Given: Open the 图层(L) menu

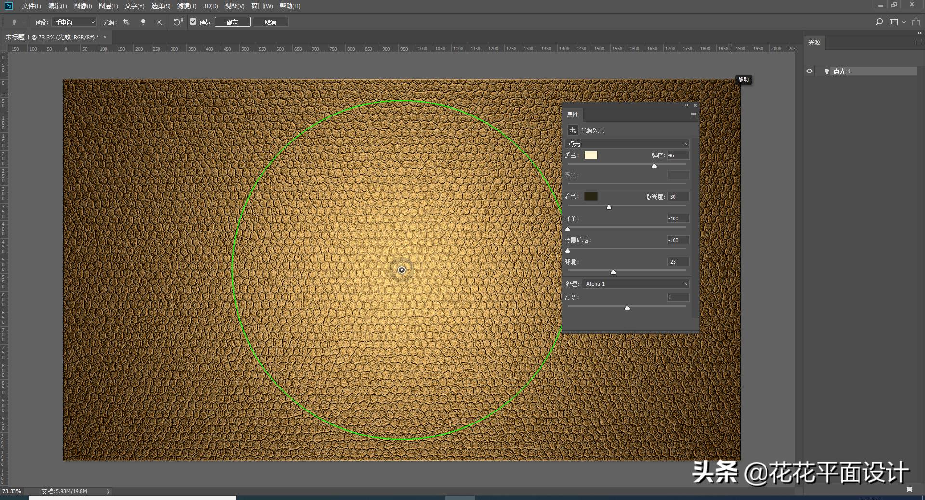Looking at the screenshot, I should pos(108,6).
